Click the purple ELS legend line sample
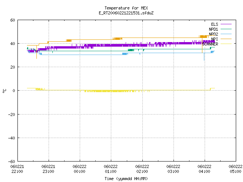The image size is (243, 182). click(x=226, y=24)
